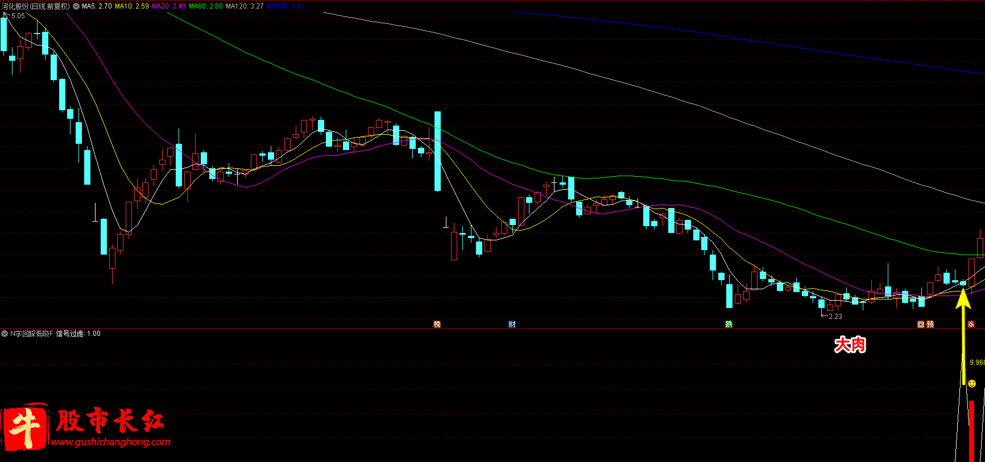
Task: Click the 榜 event marker icon
Action: click(x=437, y=324)
